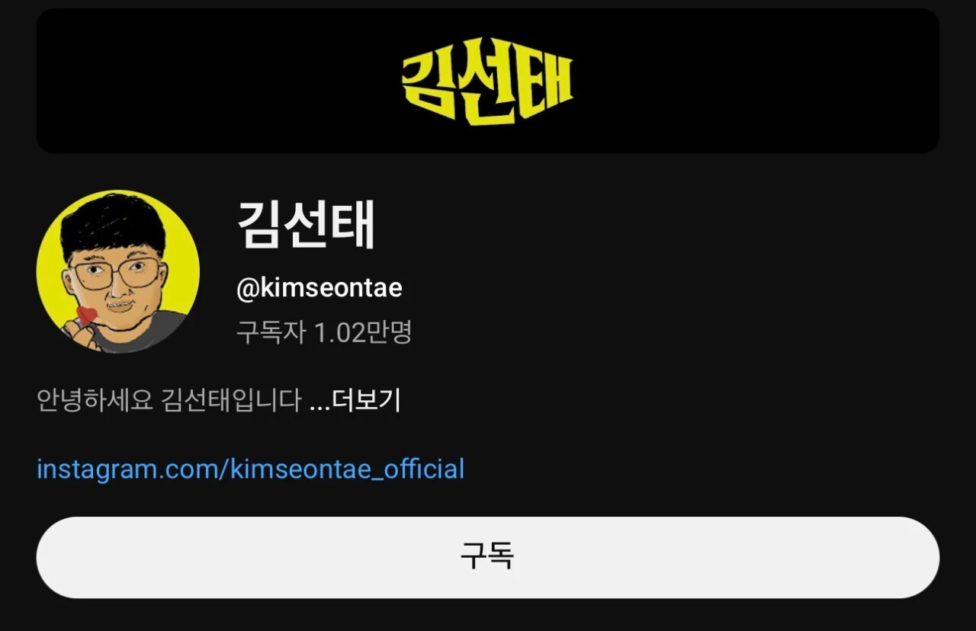
Task: Click the 안녕하세요 김선태입니다 description text
Action: tap(169, 400)
